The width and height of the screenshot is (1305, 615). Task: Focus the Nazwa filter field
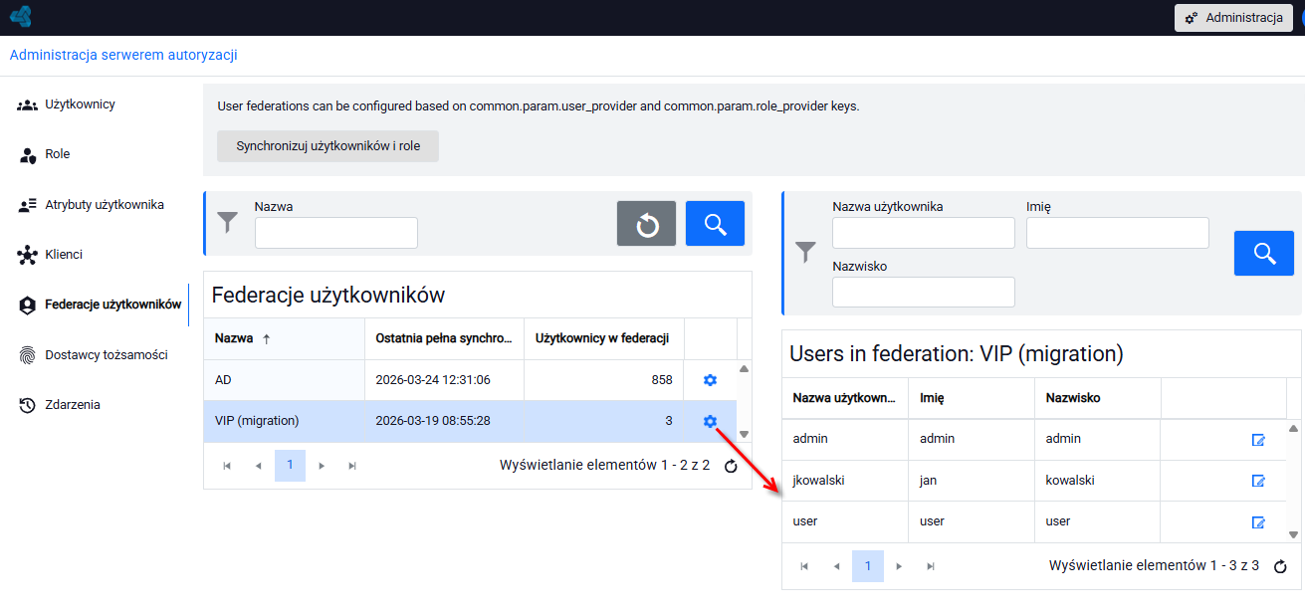pos(336,232)
